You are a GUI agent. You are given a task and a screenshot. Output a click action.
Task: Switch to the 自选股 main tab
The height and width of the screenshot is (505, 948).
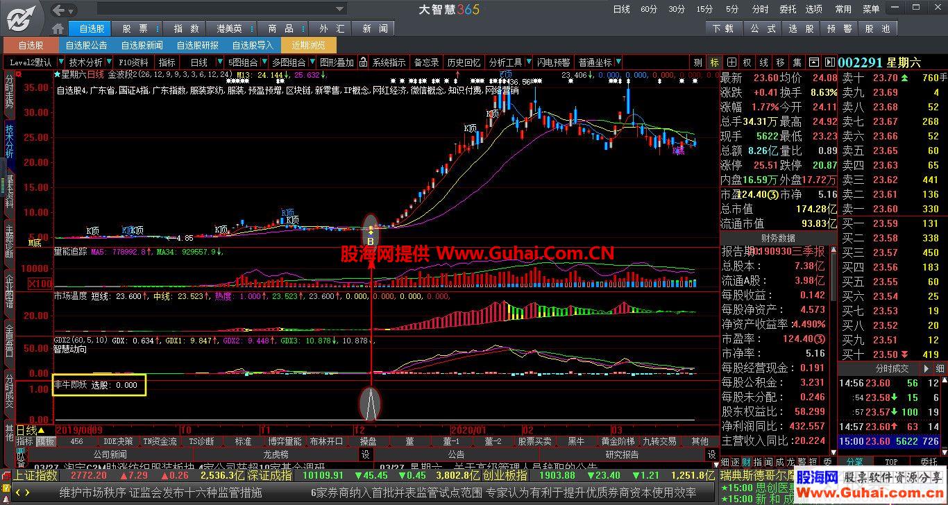point(91,28)
